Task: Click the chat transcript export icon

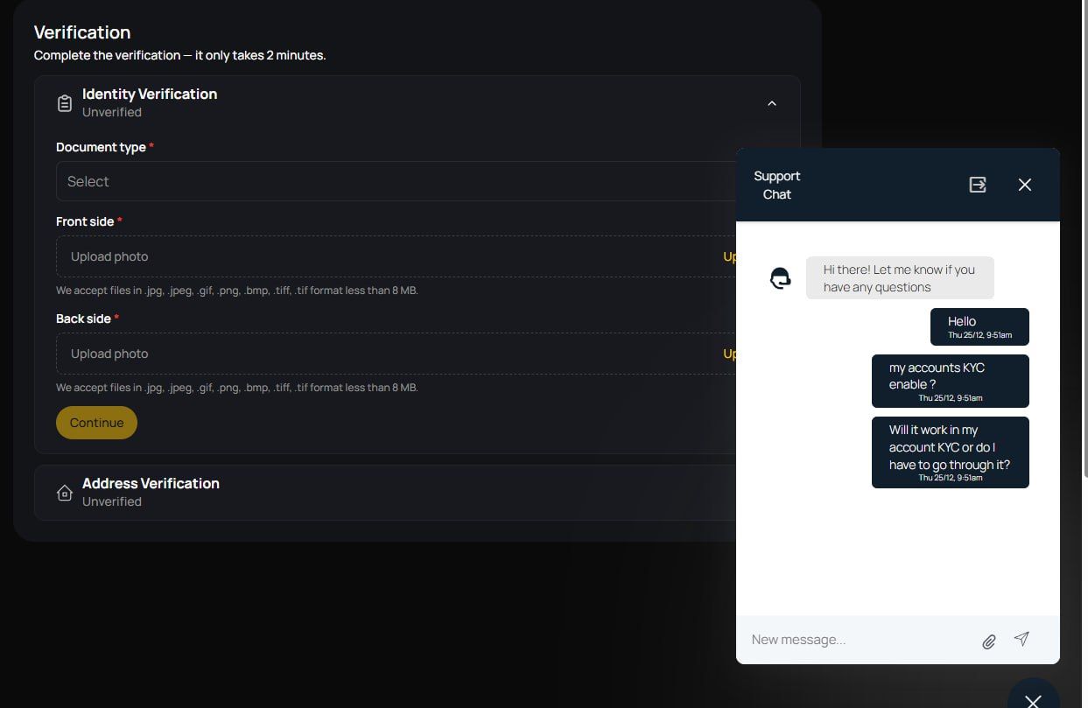Action: pyautogui.click(x=978, y=185)
